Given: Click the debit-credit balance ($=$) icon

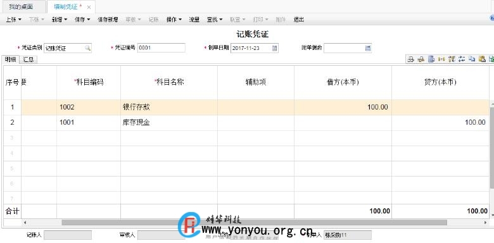Looking at the screenshot, I should click(441, 59).
